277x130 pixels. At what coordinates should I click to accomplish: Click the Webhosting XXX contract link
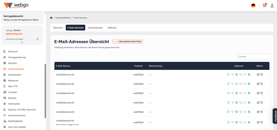coord(14,34)
